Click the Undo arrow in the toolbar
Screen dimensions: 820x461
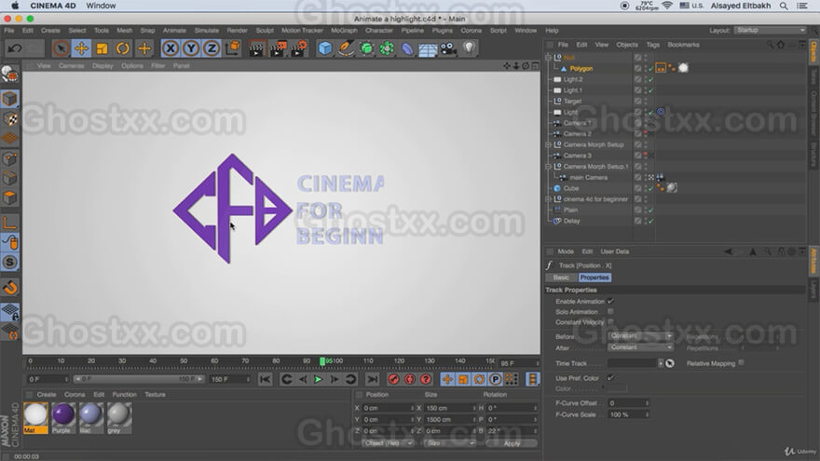pos(15,48)
